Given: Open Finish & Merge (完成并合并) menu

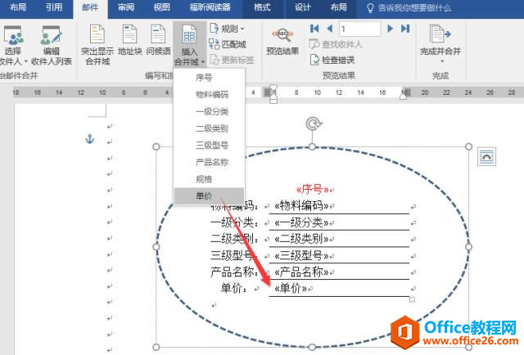Looking at the screenshot, I should click(440, 44).
